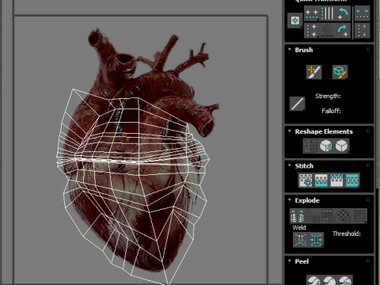
Task: Click the Strength label in Brush
Action: (x=328, y=96)
